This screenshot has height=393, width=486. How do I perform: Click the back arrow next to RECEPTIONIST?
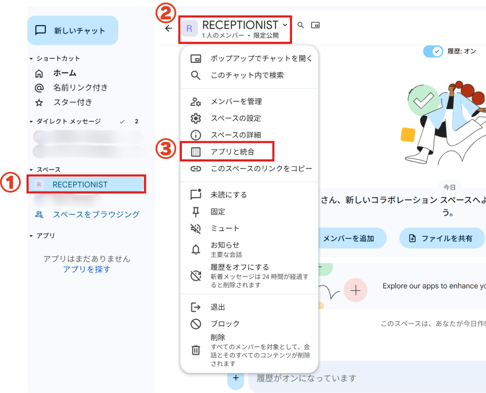(x=169, y=28)
